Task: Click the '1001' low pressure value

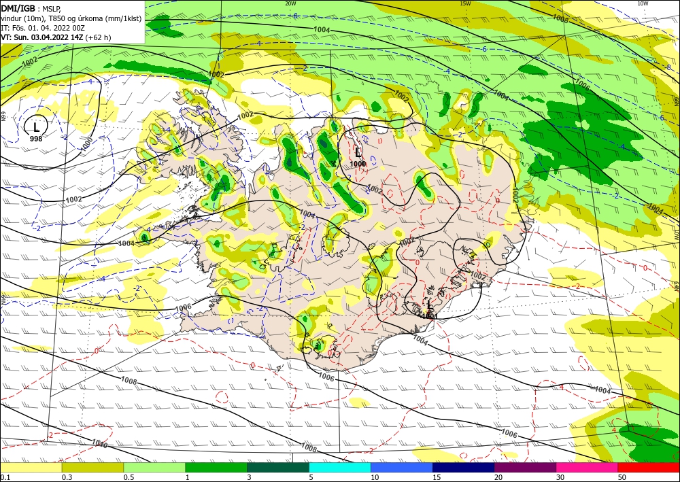Action: [x=429, y=315]
